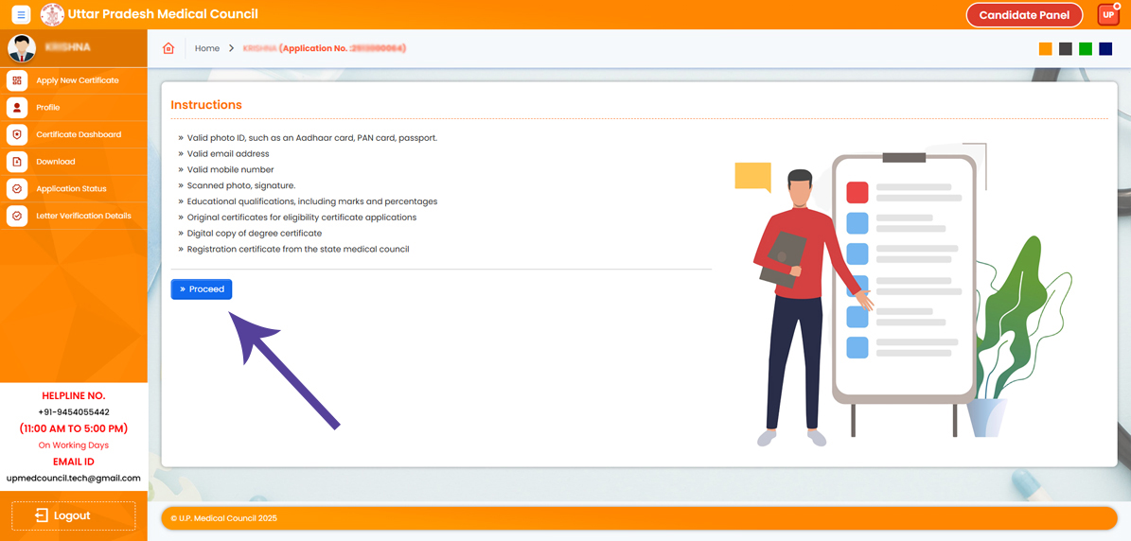Image resolution: width=1131 pixels, height=541 pixels.
Task: Select the green theme color swatch
Action: (1086, 49)
